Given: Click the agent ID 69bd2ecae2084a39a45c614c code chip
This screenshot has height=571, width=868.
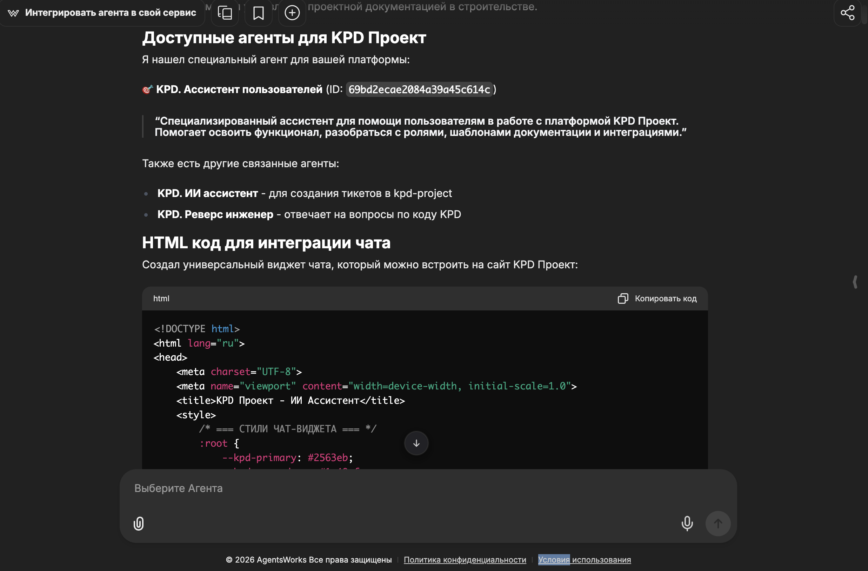Looking at the screenshot, I should point(419,90).
